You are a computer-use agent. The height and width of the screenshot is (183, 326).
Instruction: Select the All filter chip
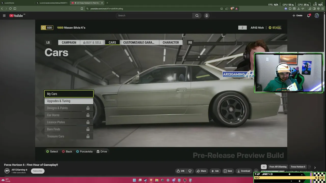coord(264,167)
